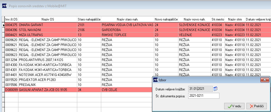Viewport: 271px width, 112px height.
Task: Click old location value 13
Action: [x=89, y=35]
